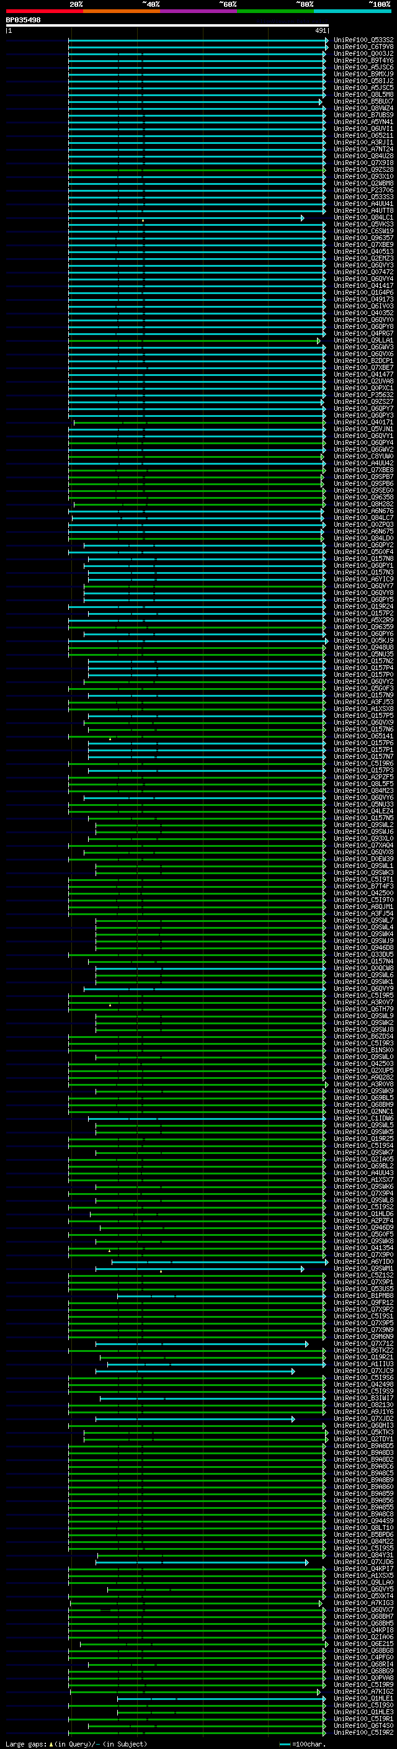
Task: Select UniRef100_P35632 label
Action: click(x=364, y=395)
